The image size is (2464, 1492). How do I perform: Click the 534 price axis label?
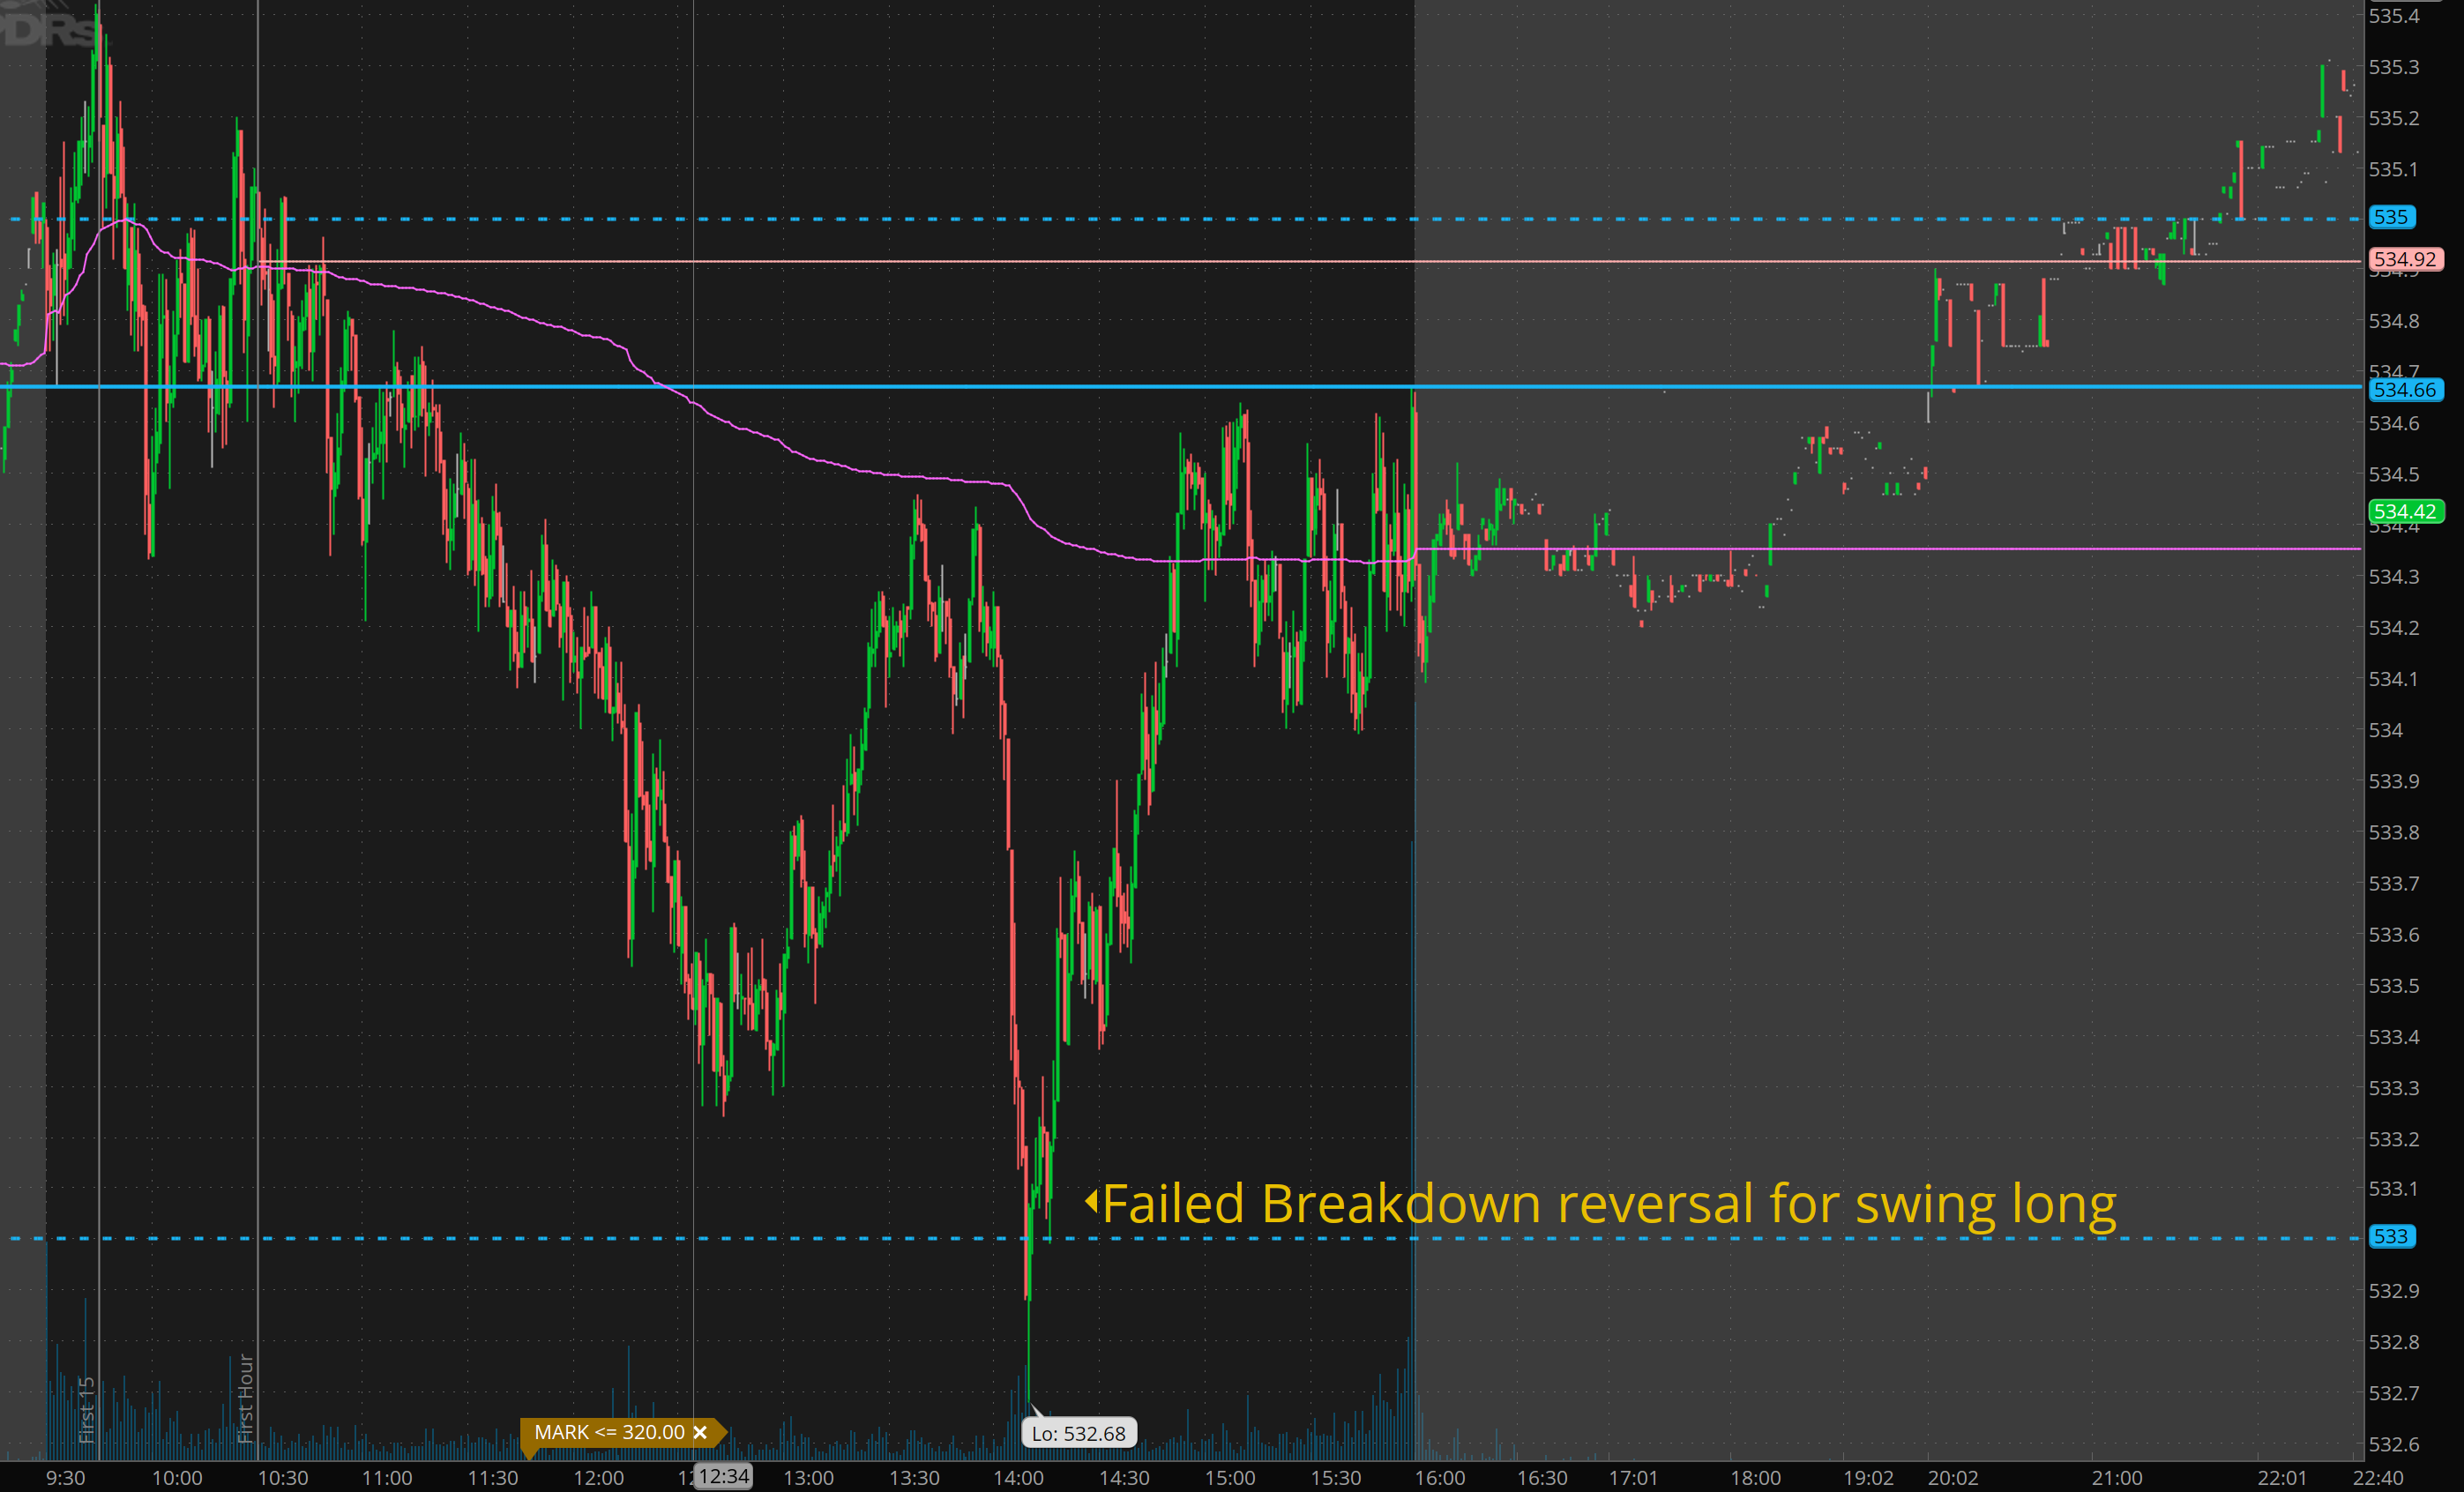[2385, 730]
